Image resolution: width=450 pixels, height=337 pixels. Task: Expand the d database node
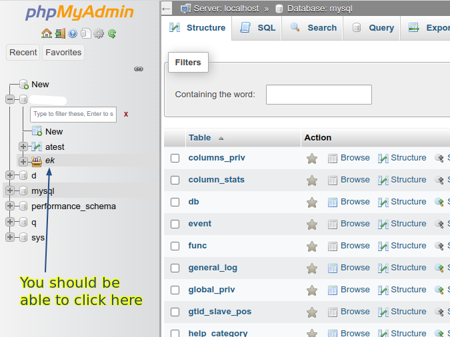(x=10, y=175)
